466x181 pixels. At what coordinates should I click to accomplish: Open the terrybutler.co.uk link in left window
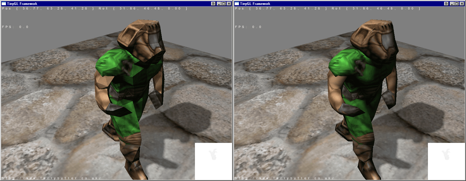[52, 178]
